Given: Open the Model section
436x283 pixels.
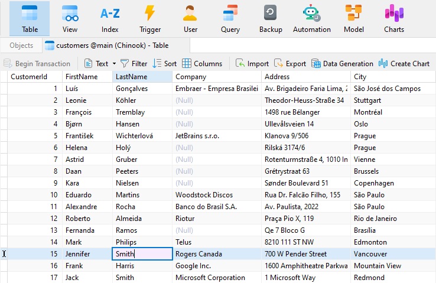Looking at the screenshot, I should click(354, 19).
